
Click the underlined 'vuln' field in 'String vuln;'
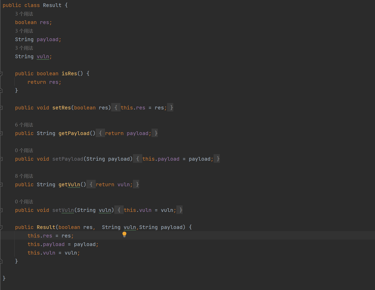43,57
